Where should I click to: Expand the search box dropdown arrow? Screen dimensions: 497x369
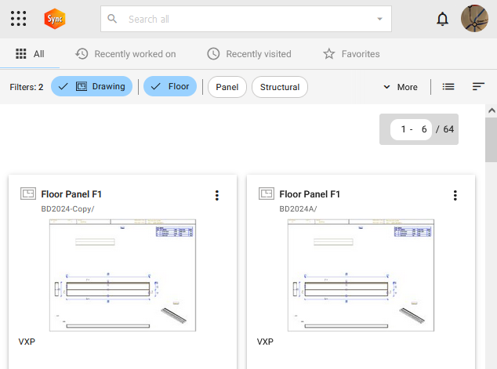click(379, 19)
